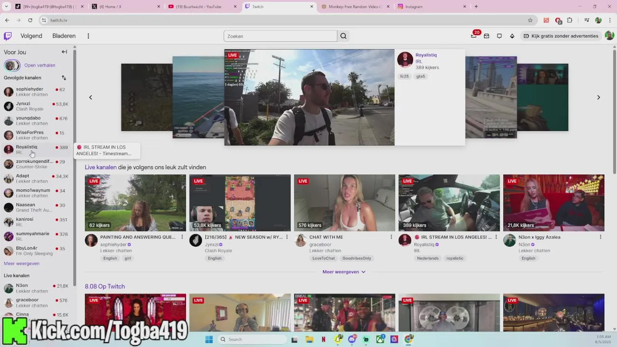
Task: Select kanirosi in followed channels
Action: click(36, 222)
